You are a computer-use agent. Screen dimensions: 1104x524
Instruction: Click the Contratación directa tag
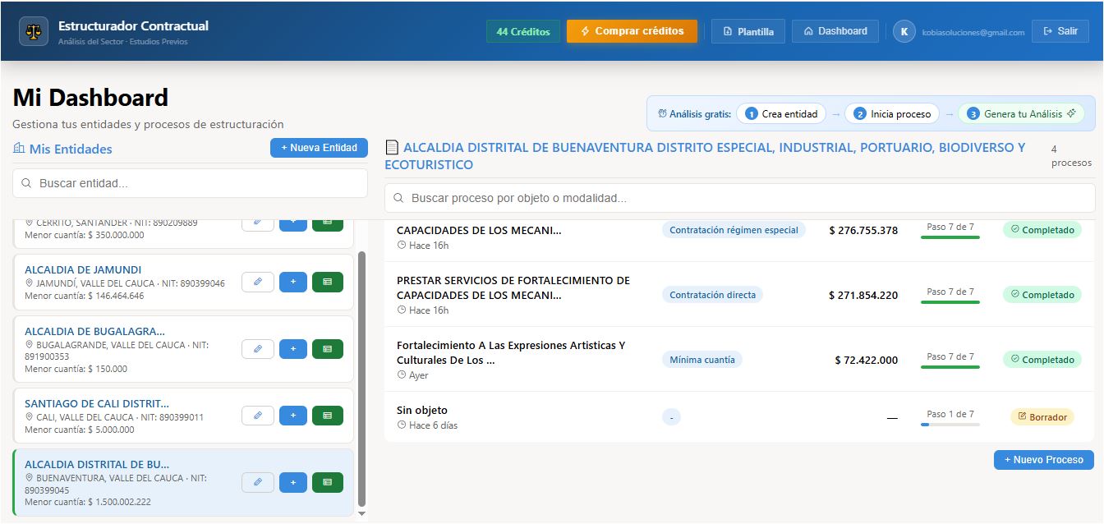click(x=712, y=294)
